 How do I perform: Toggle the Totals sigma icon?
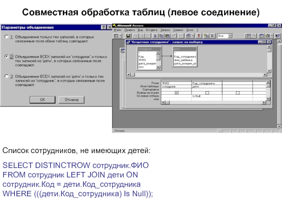coord(213,36)
